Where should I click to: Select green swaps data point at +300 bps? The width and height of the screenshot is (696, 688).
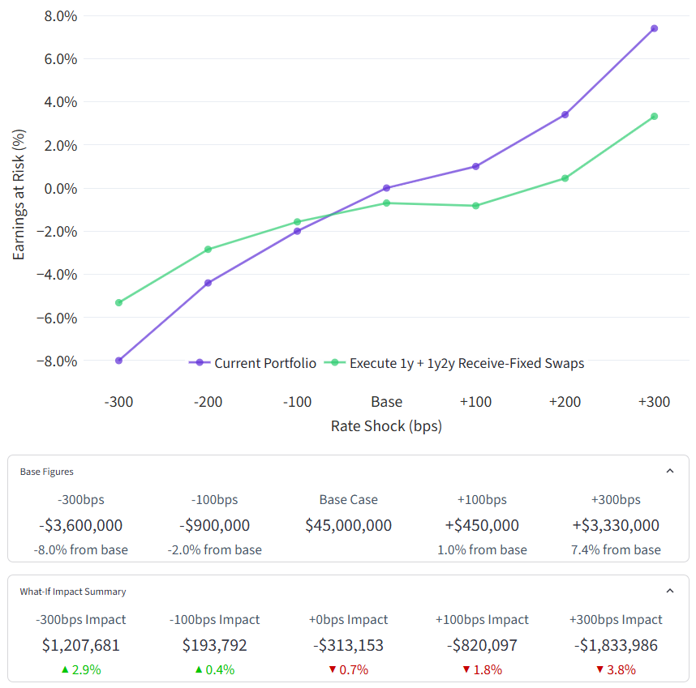coord(654,117)
